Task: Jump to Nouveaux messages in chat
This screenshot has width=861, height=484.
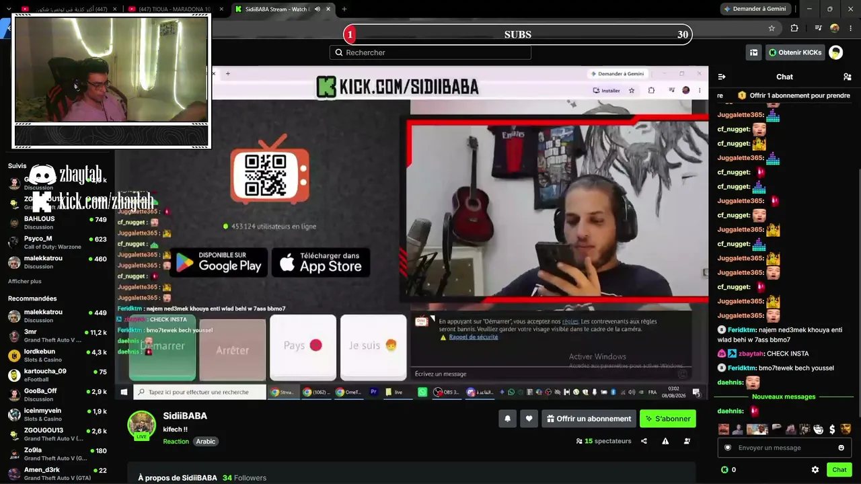Action: pyautogui.click(x=784, y=397)
